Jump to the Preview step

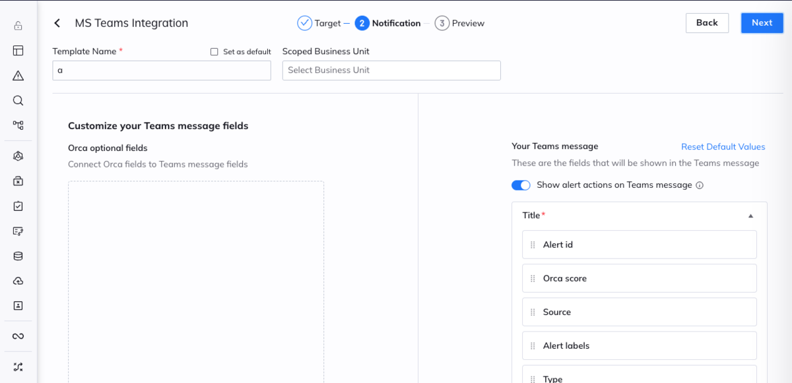pos(460,23)
